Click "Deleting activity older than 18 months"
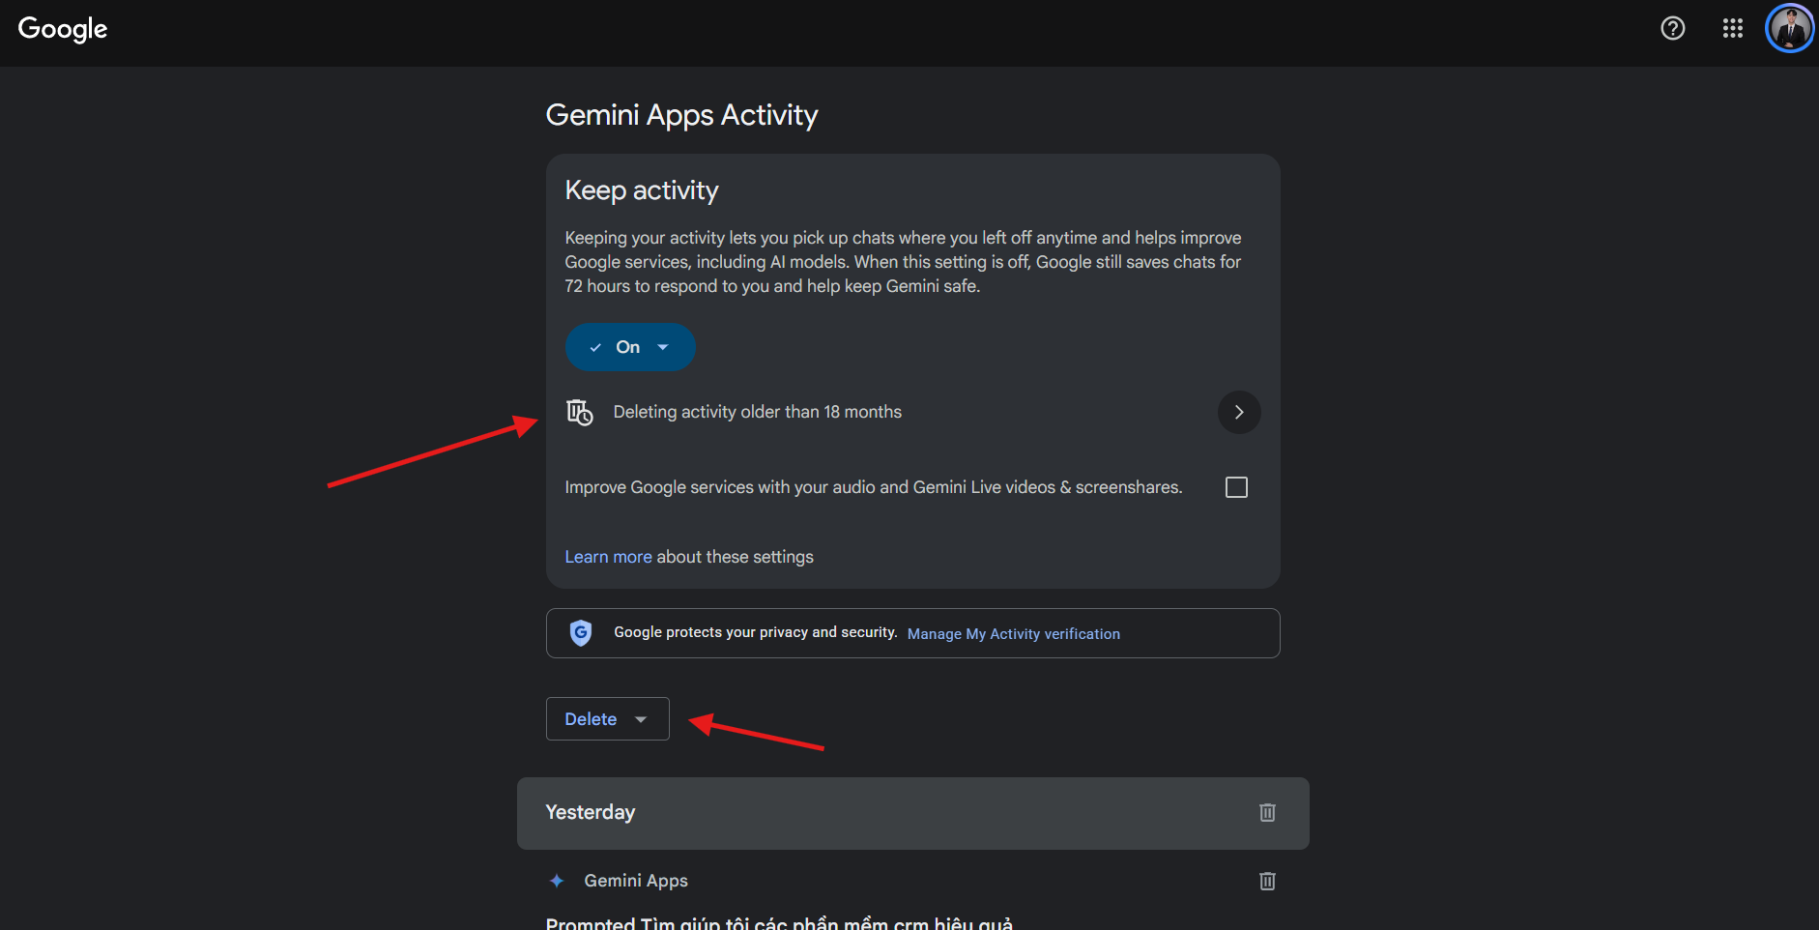The width and height of the screenshot is (1819, 930). point(758,412)
